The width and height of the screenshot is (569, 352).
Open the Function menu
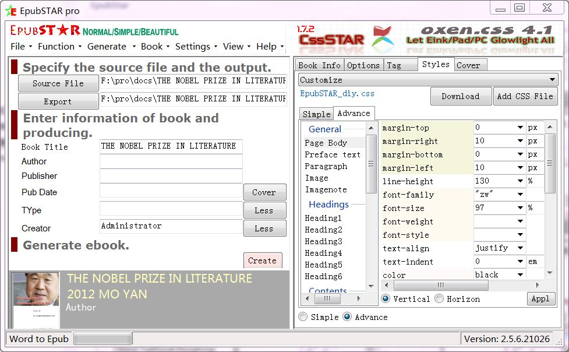tap(59, 47)
